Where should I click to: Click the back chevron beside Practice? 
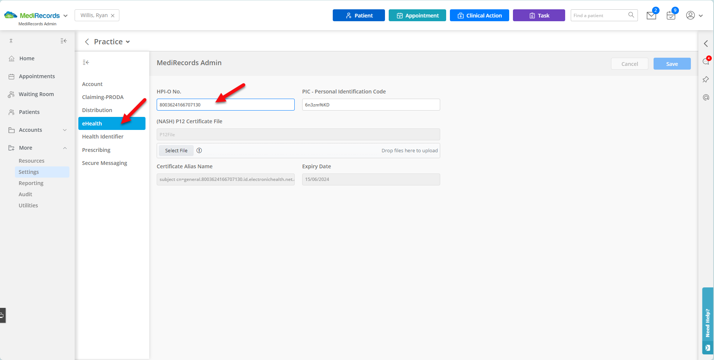[87, 42]
